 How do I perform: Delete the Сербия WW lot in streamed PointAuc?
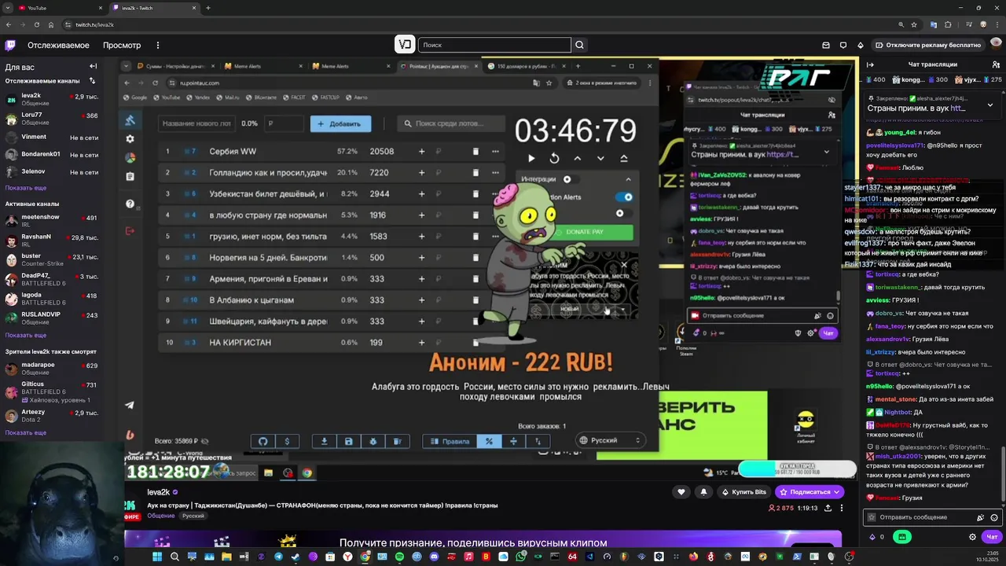click(x=475, y=151)
